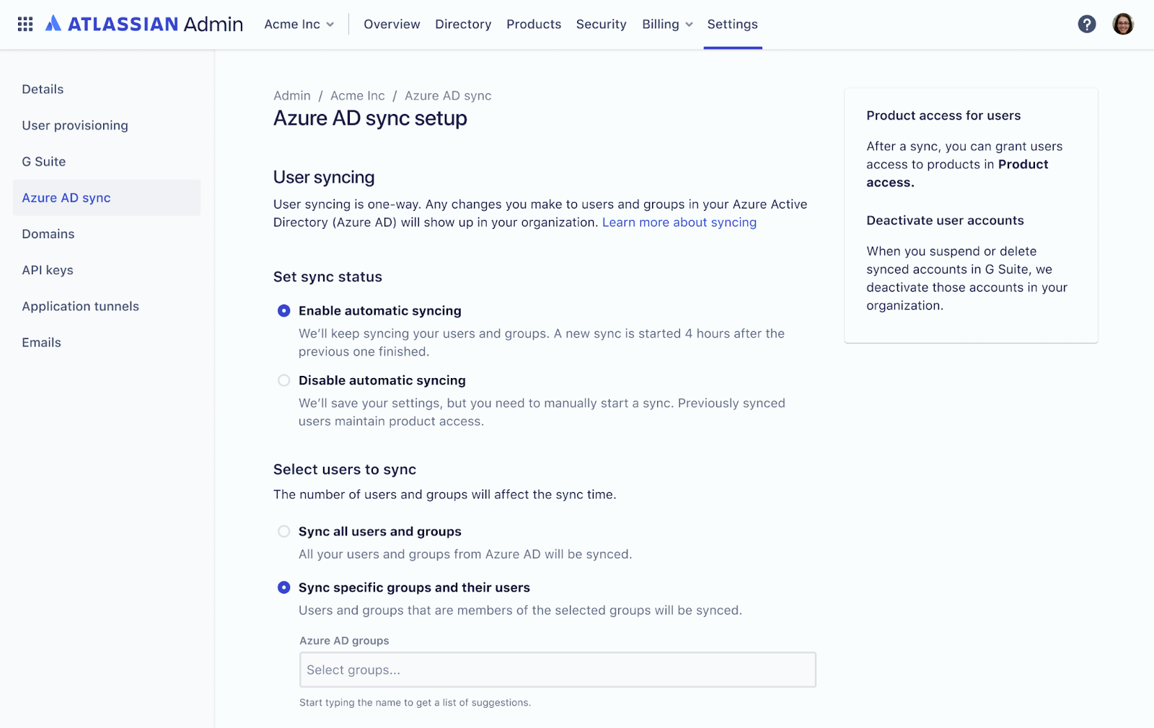Select Sync specific groups and their users
1154x728 pixels.
284,587
